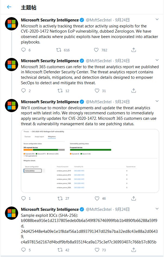Viewport: 164px width, 257px height.
Task: Share the Sample exploit IOCs tweet
Action: pyautogui.click(x=134, y=250)
